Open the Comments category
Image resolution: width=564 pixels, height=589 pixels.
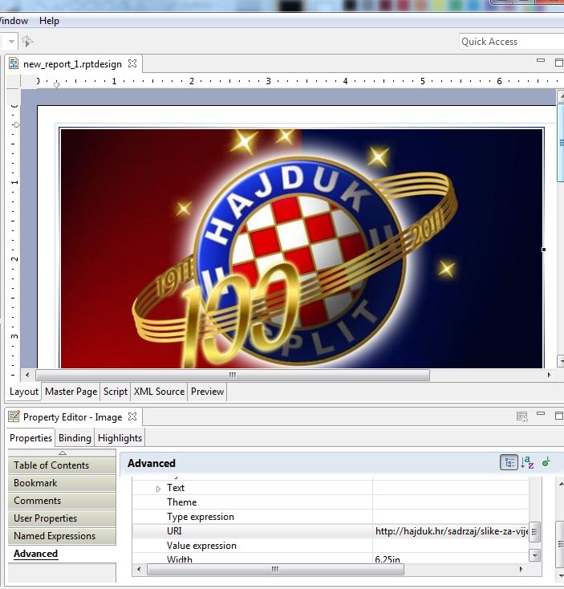62,501
